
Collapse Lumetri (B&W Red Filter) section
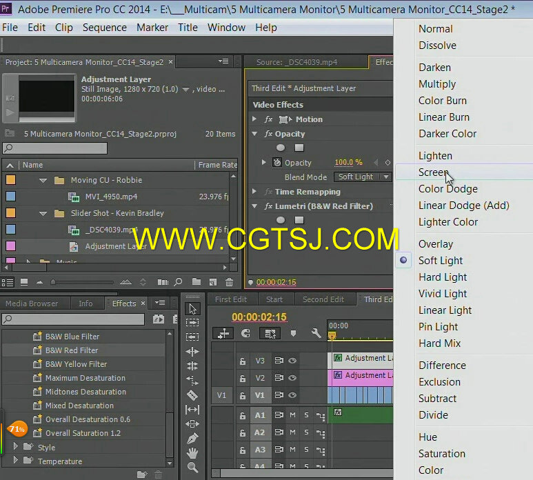254,206
